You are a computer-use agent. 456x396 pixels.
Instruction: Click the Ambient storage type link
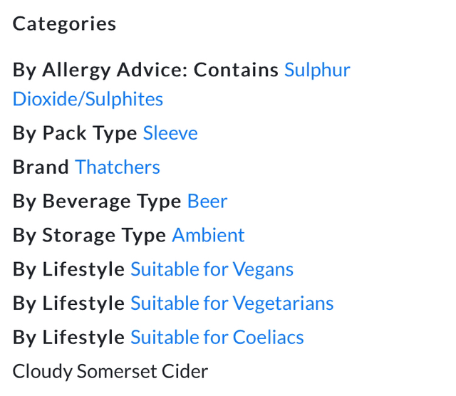[x=208, y=236]
